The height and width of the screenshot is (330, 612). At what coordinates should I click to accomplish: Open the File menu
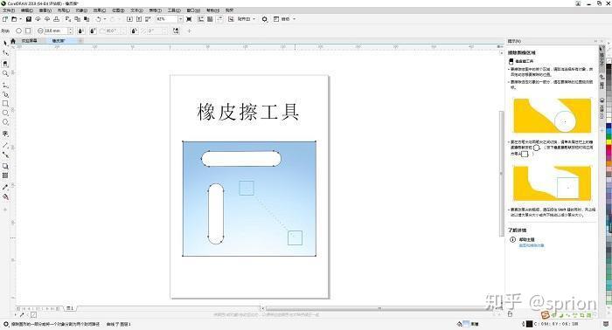(9, 10)
